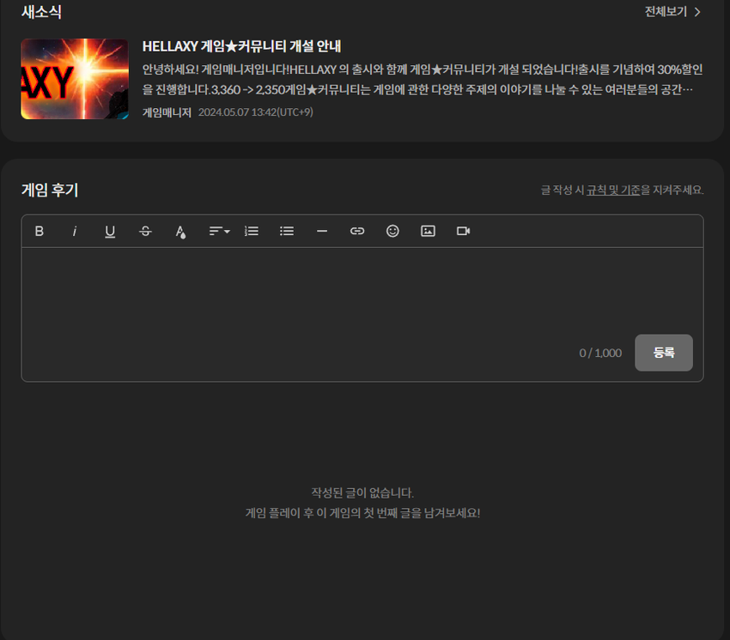Open the emoji picker

click(x=392, y=232)
